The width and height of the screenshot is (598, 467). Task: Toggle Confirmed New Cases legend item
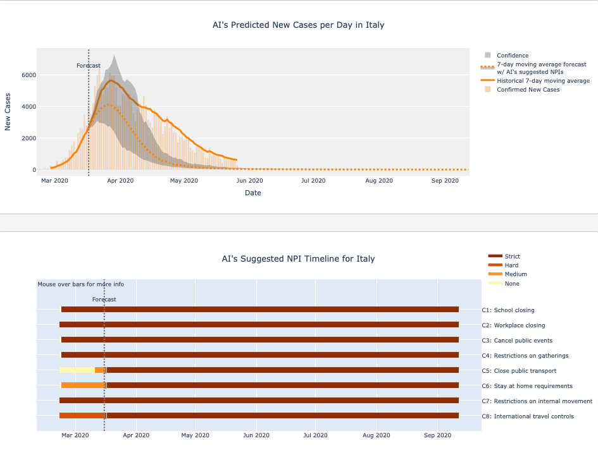[528, 90]
